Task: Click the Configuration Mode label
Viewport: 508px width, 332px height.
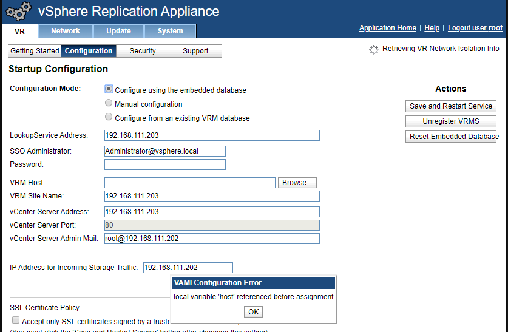Action: [46, 89]
